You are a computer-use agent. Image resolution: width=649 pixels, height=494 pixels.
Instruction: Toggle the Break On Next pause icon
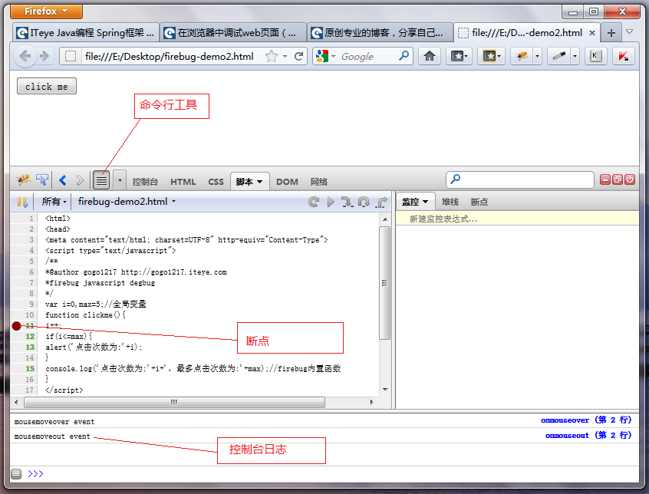[21, 202]
